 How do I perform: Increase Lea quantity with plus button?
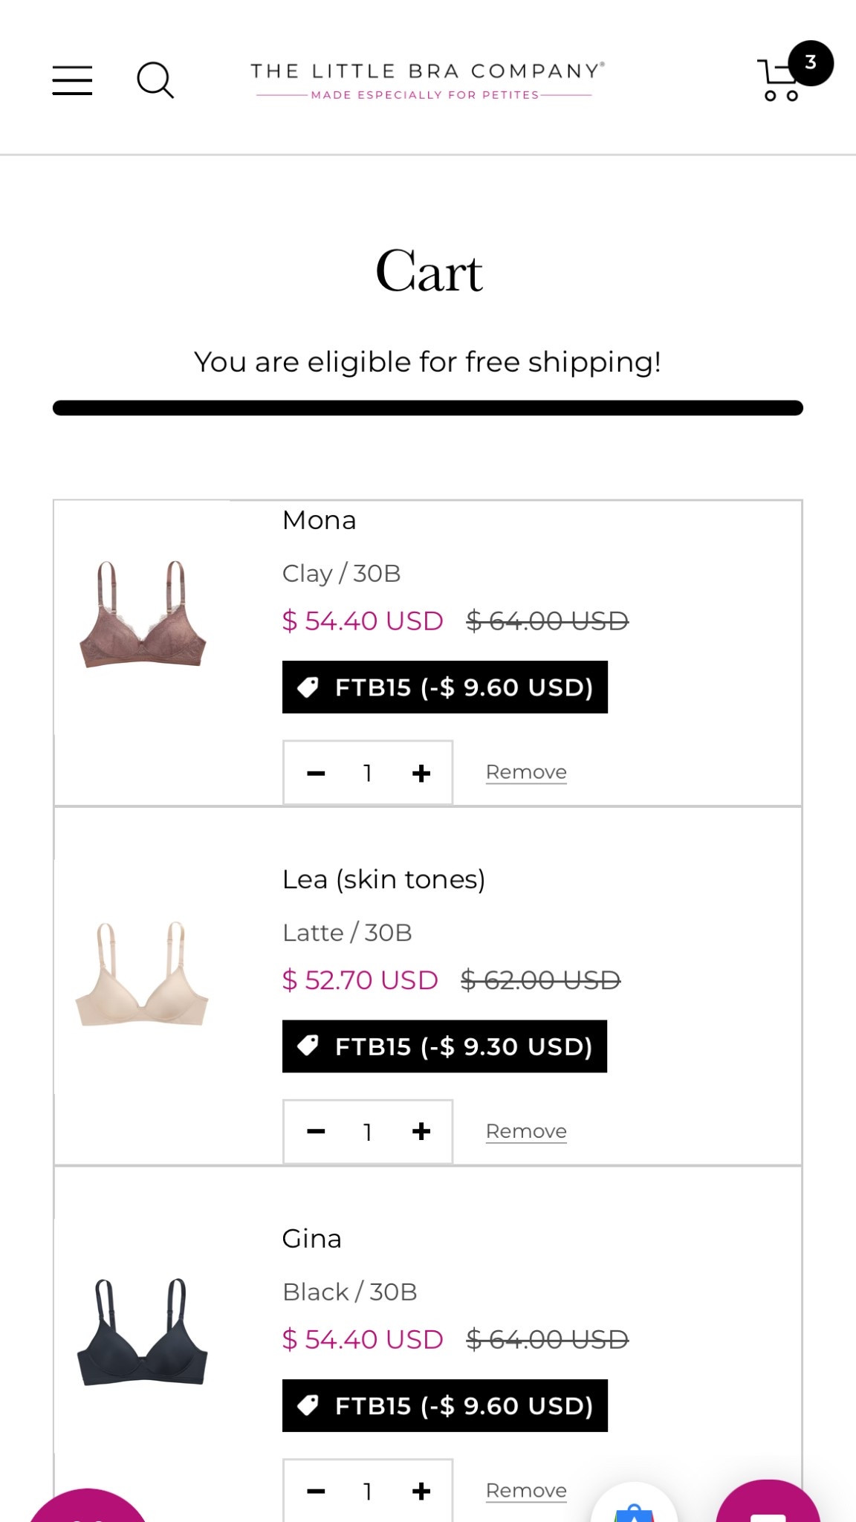[421, 1132]
